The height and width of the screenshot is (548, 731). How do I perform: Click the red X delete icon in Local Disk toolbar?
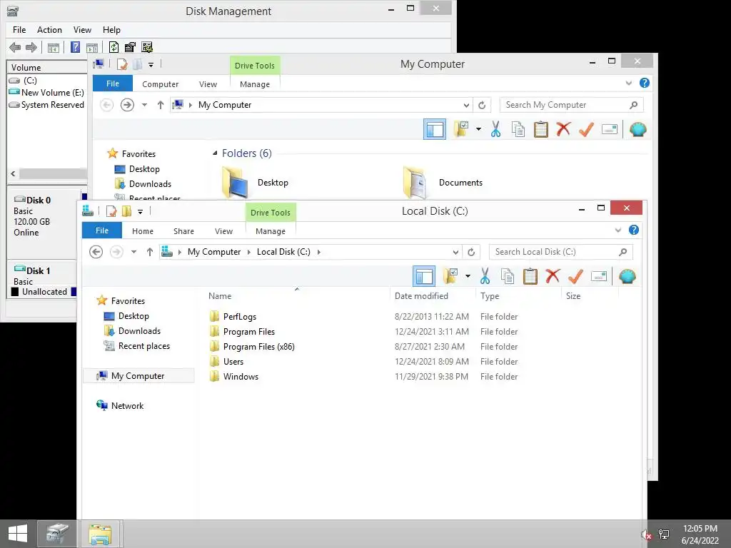[x=553, y=276]
